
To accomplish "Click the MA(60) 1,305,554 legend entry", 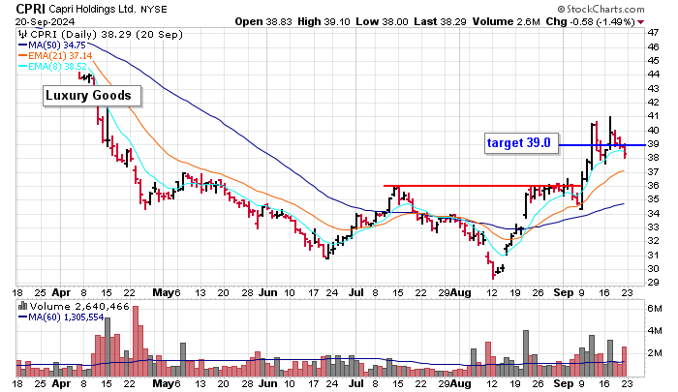I will (61, 317).
